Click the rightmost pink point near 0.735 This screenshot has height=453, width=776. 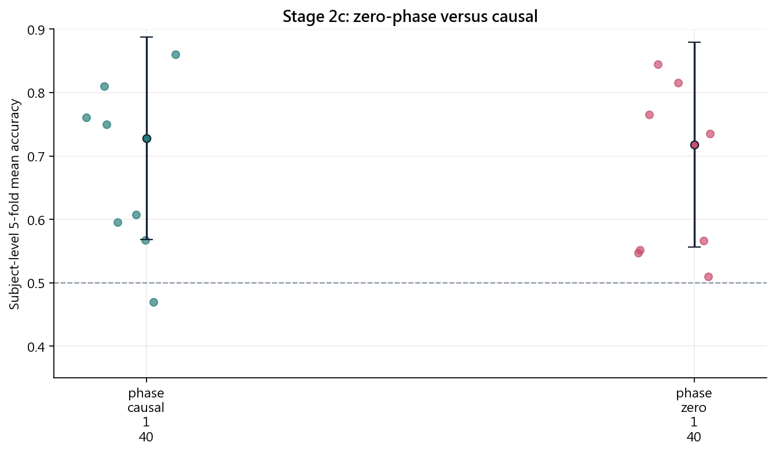click(710, 134)
